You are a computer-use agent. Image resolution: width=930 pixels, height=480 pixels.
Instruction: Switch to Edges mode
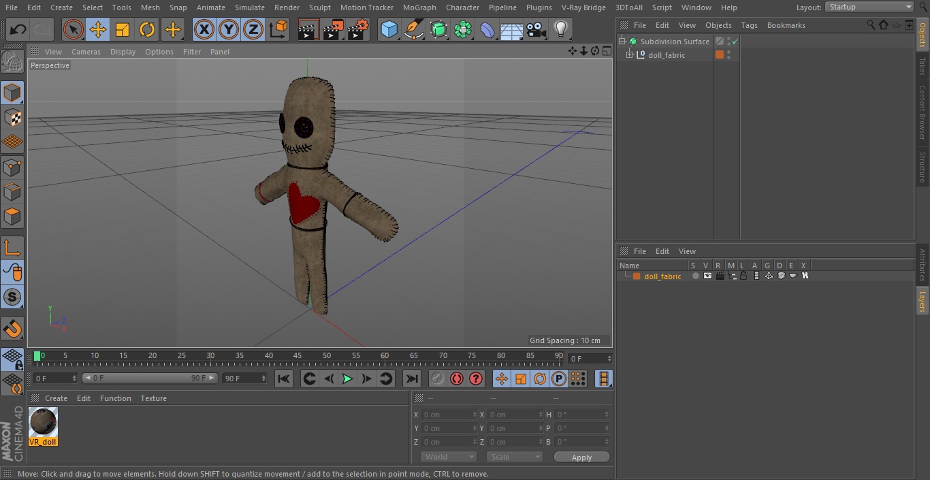(12, 191)
